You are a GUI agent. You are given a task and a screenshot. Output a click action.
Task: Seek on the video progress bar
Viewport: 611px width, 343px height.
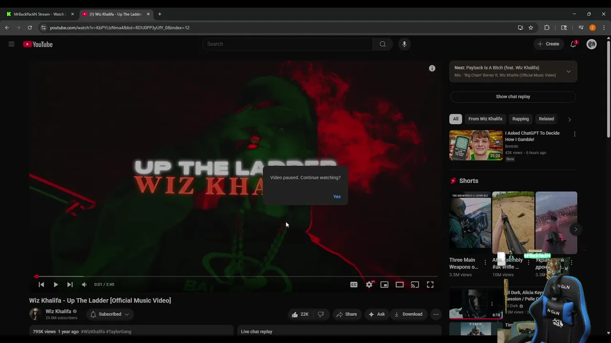(x=235, y=276)
